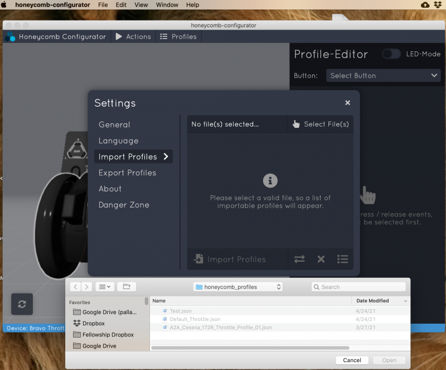Click Cancel in the file dialog
Viewport: 446px width, 370px height.
click(352, 361)
